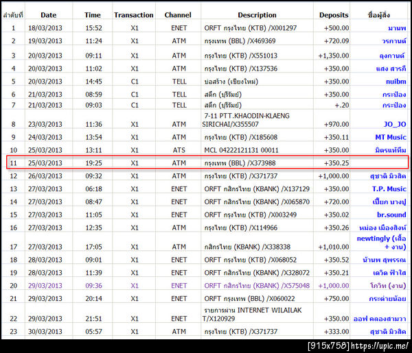
Task: Select the deposit amount +350.26
Action: [x=336, y=228]
